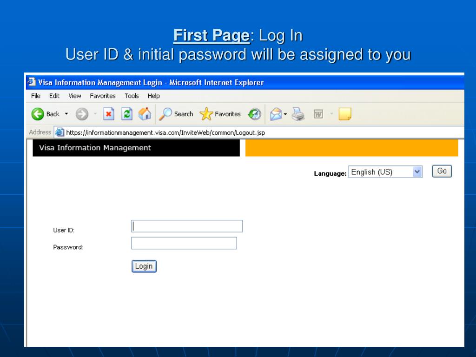Open the History clock icon
Screen dimensions: 476x357
point(254,114)
